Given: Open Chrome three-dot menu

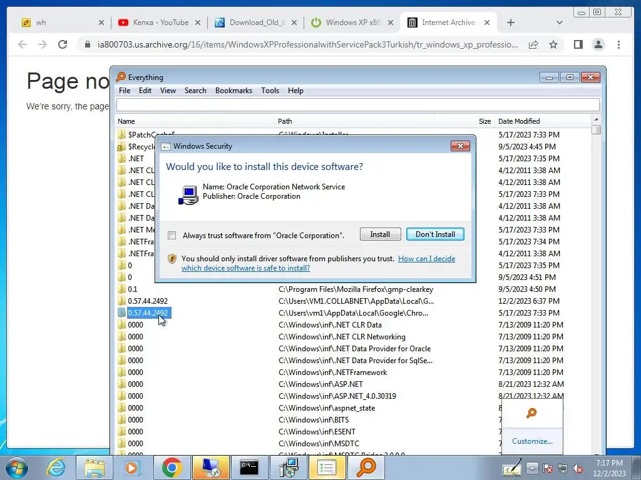Looking at the screenshot, I should (618, 44).
